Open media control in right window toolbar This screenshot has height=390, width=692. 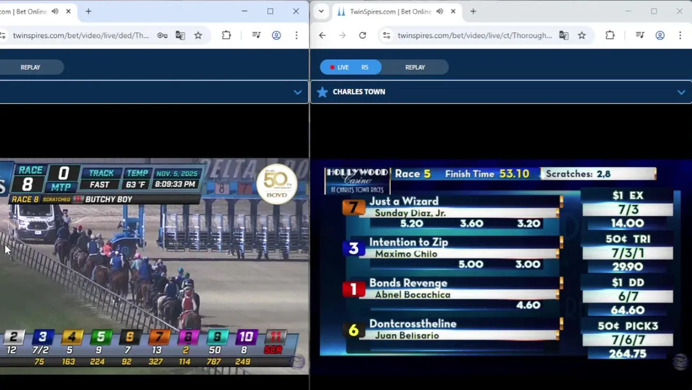coord(640,35)
